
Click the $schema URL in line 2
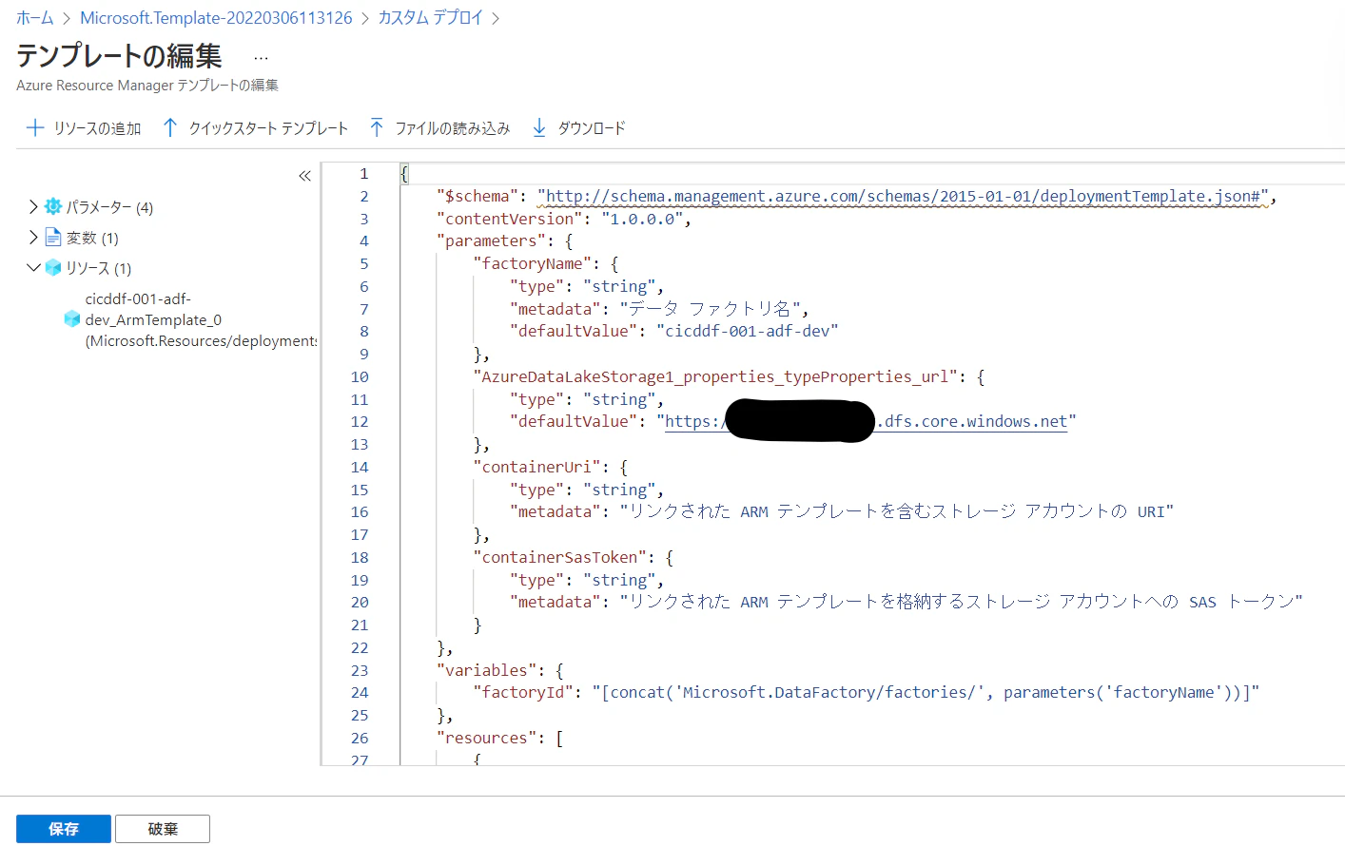(x=903, y=196)
